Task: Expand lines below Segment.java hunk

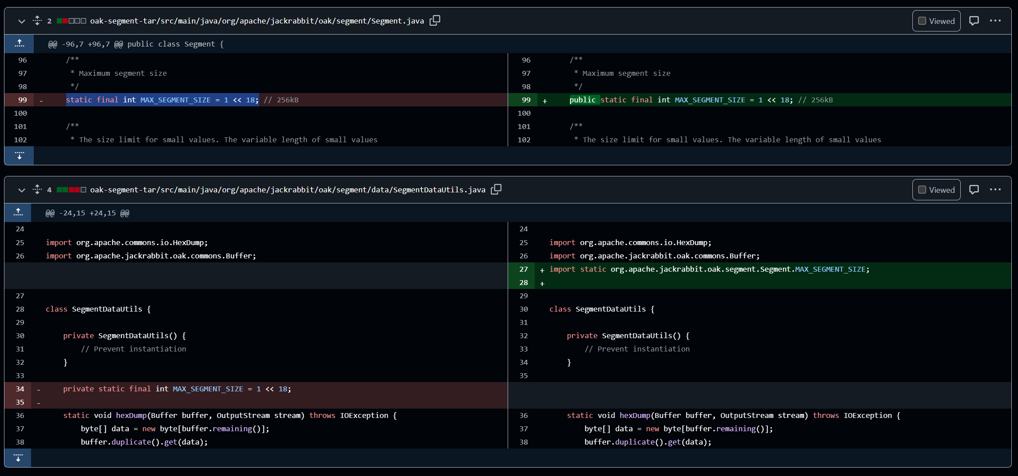Action: tap(19, 156)
